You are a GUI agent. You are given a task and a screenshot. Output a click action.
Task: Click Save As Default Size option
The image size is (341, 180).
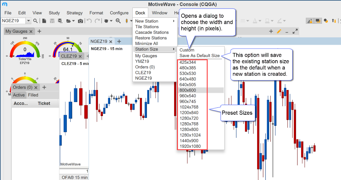coord(199,55)
